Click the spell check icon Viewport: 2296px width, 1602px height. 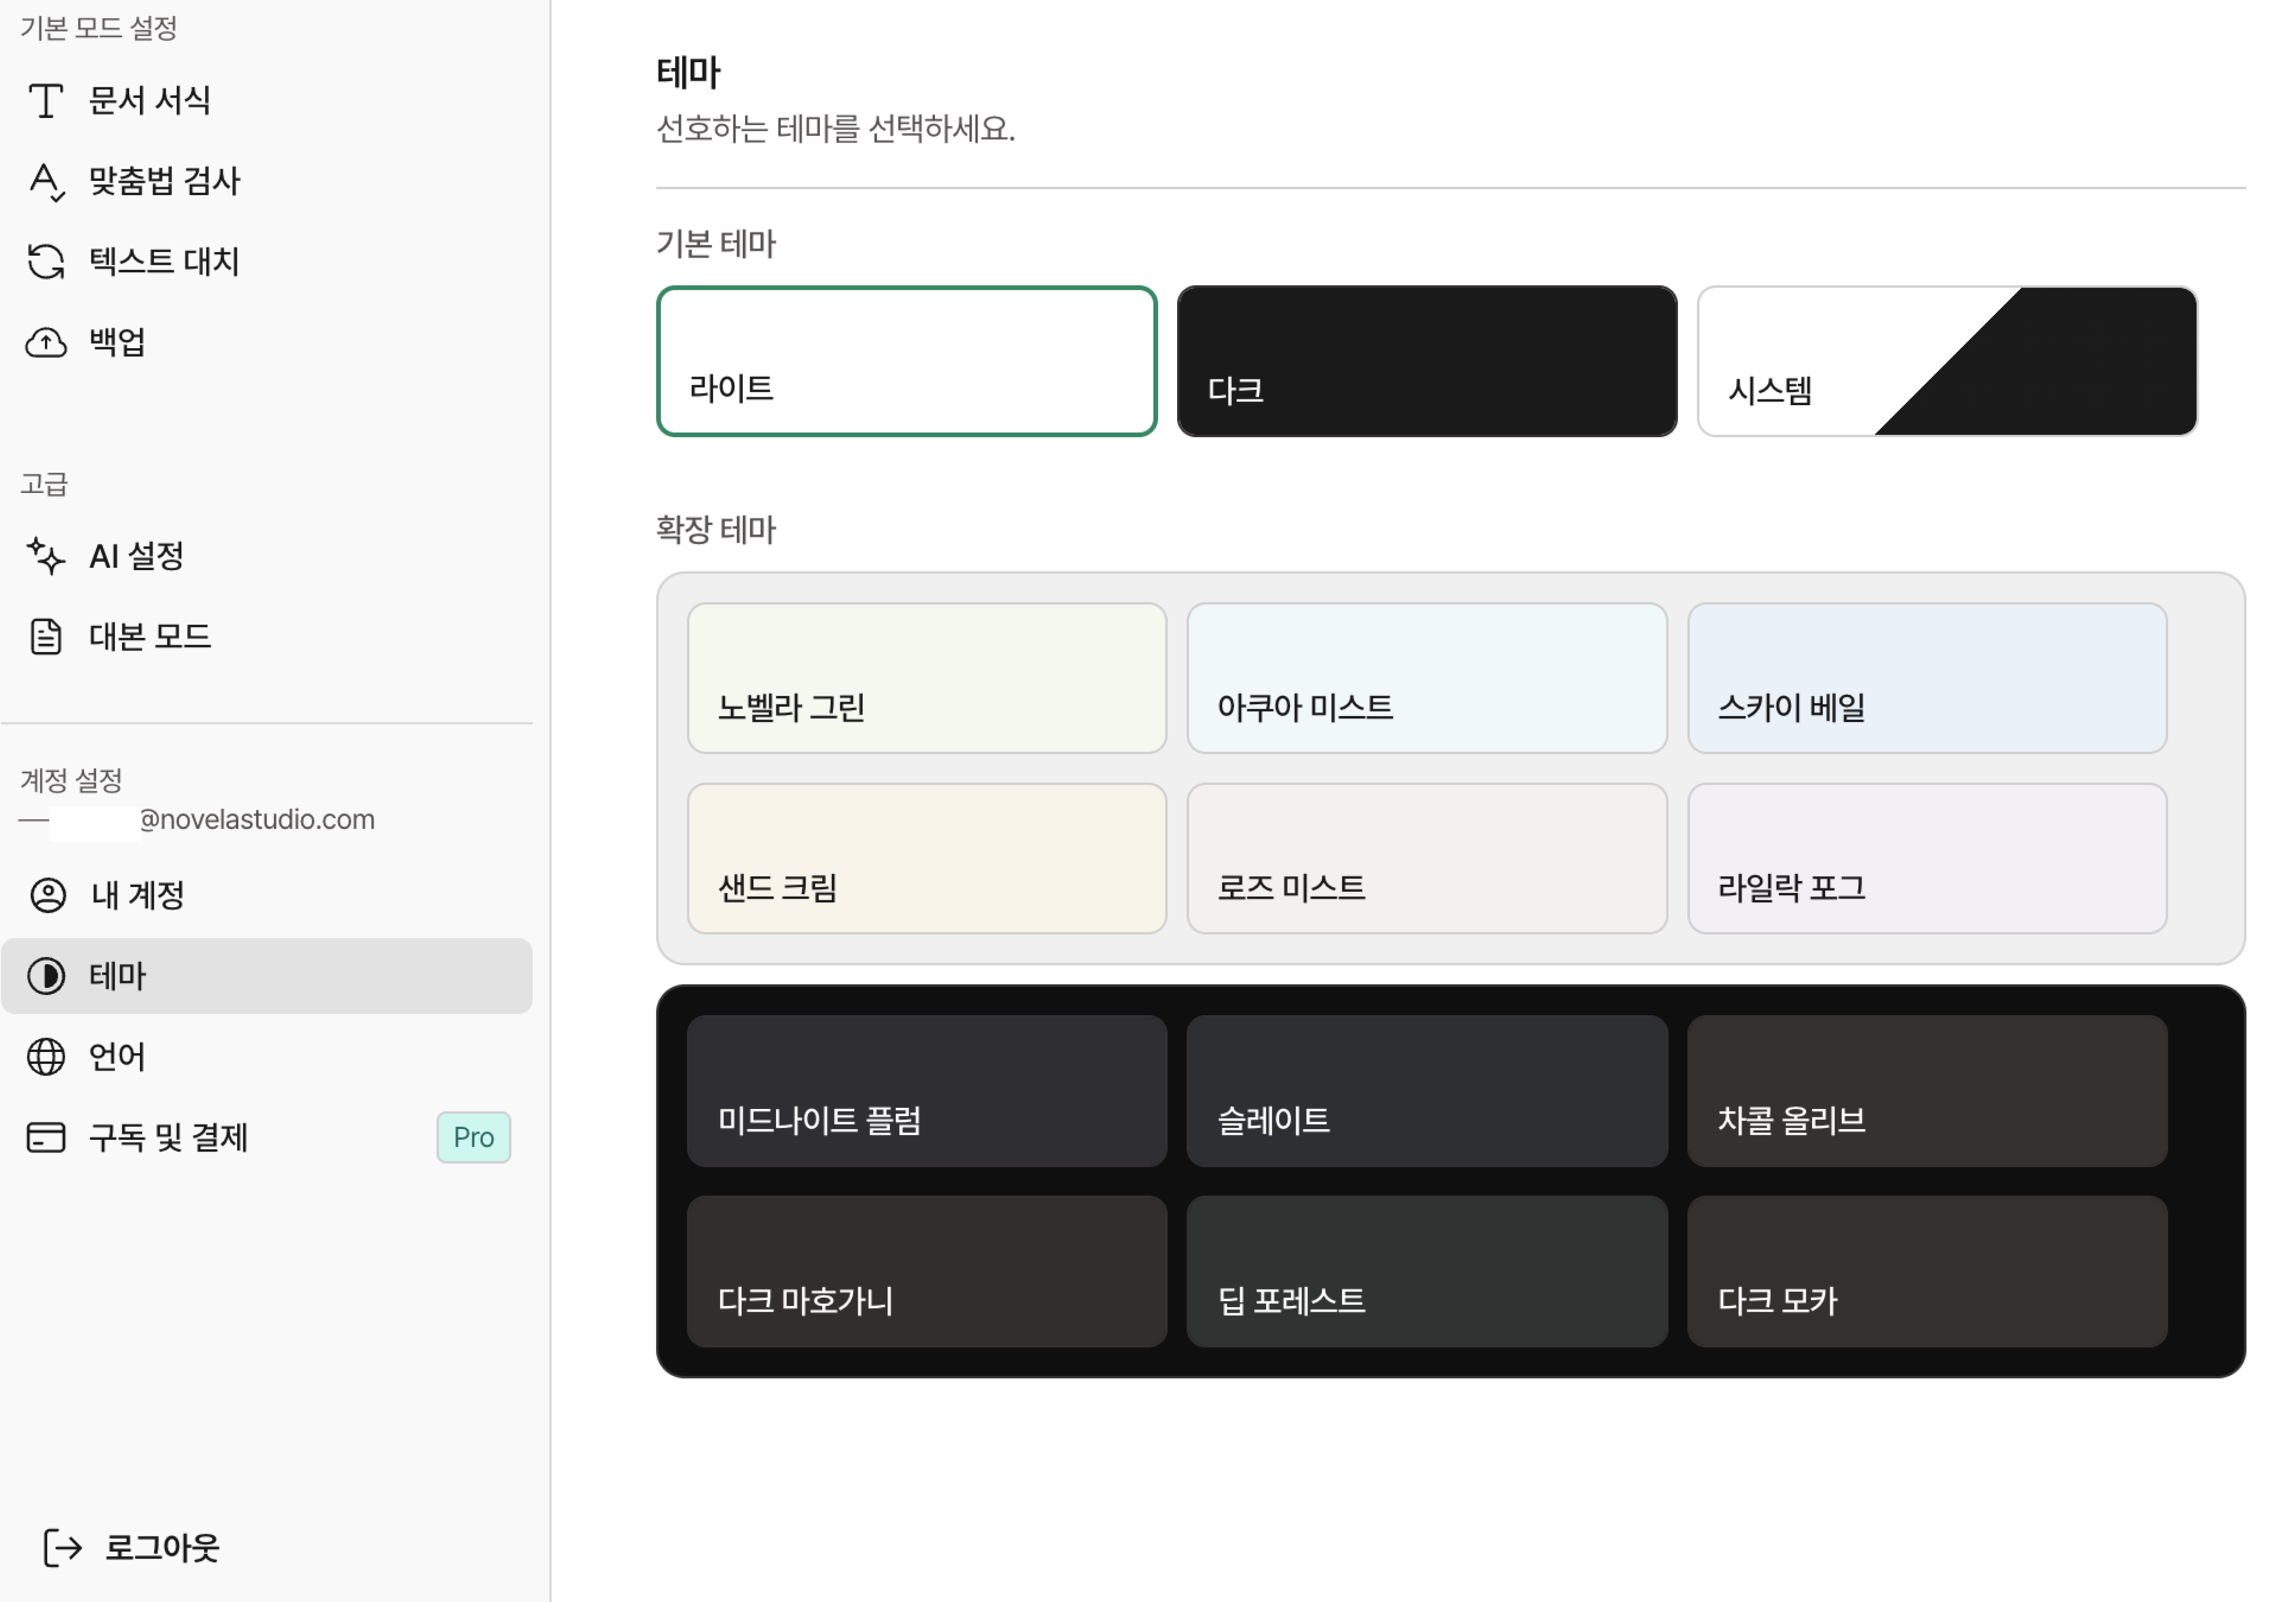(46, 181)
